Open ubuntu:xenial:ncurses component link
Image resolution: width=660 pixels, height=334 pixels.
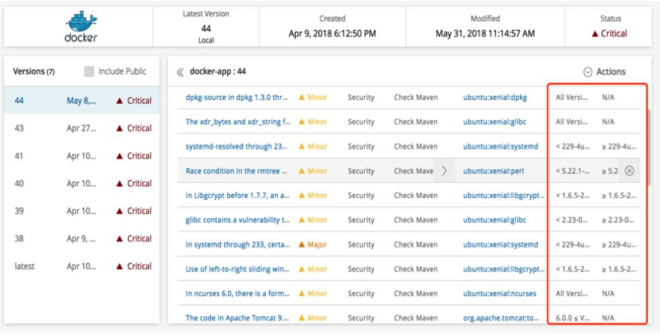tap(500, 293)
